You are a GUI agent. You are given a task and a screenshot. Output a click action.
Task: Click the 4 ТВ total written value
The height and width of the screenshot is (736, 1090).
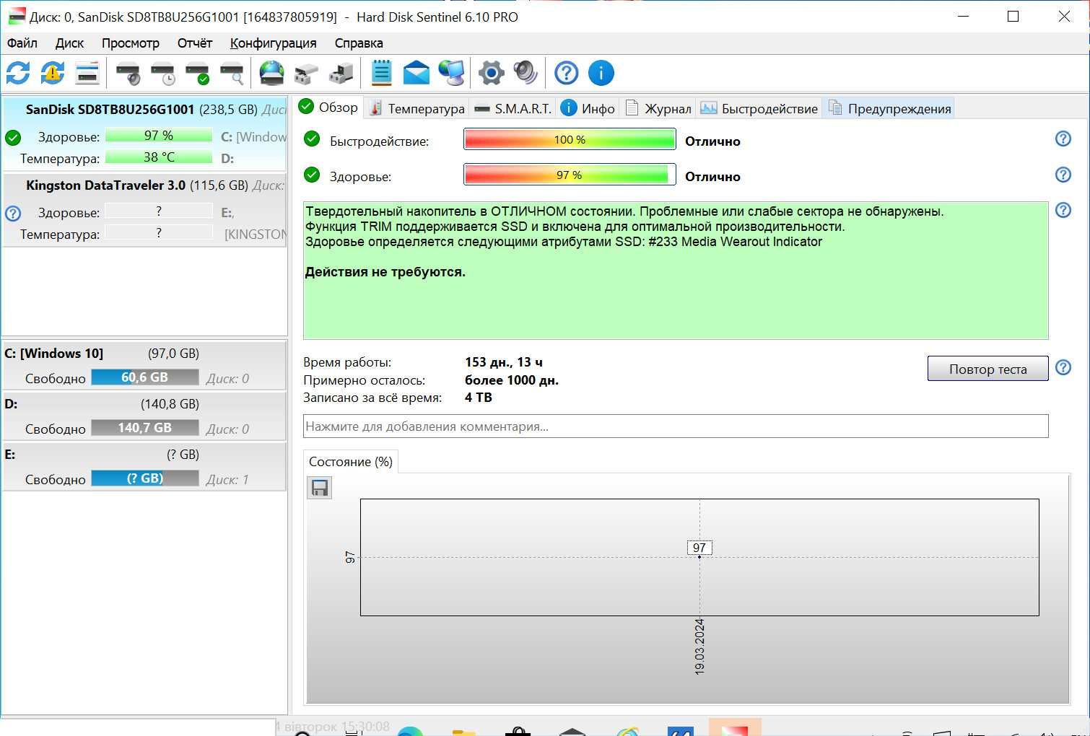click(479, 398)
